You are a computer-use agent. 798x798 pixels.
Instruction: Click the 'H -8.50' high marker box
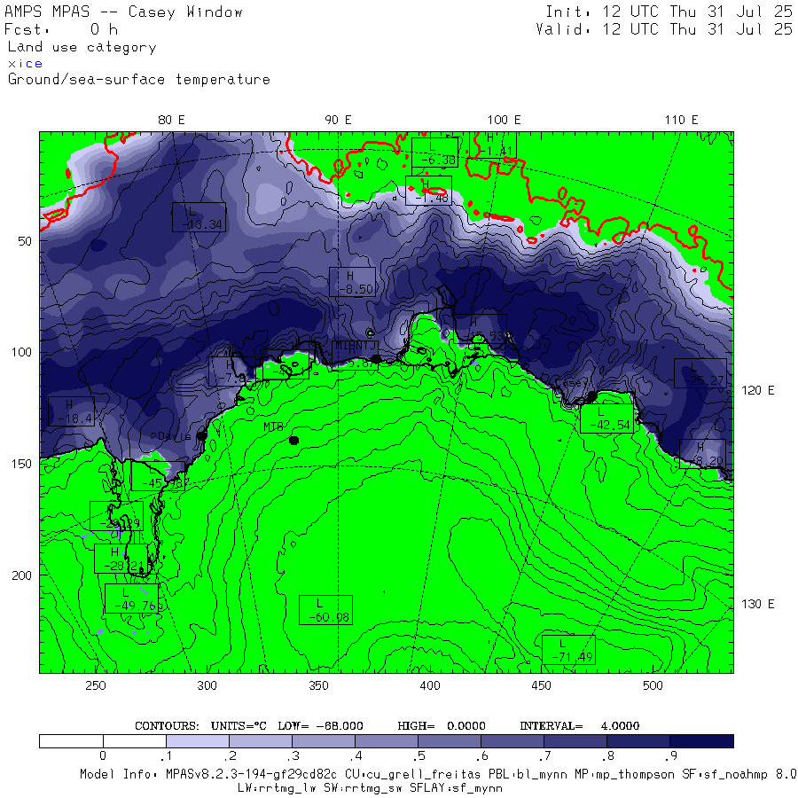(353, 282)
